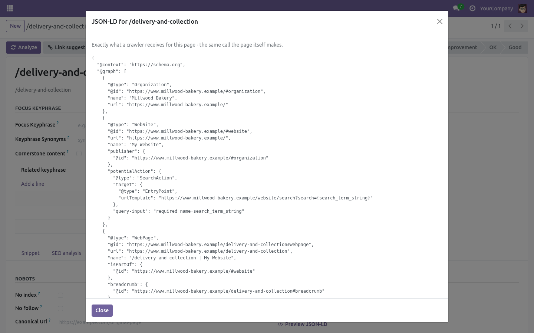Open the main apps grid menu
Viewport: 534px width, 333px height.
[10, 8]
